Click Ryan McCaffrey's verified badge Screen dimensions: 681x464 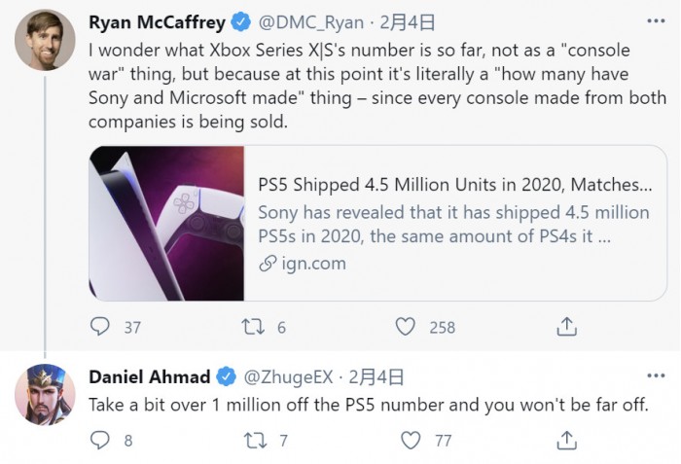click(x=240, y=20)
